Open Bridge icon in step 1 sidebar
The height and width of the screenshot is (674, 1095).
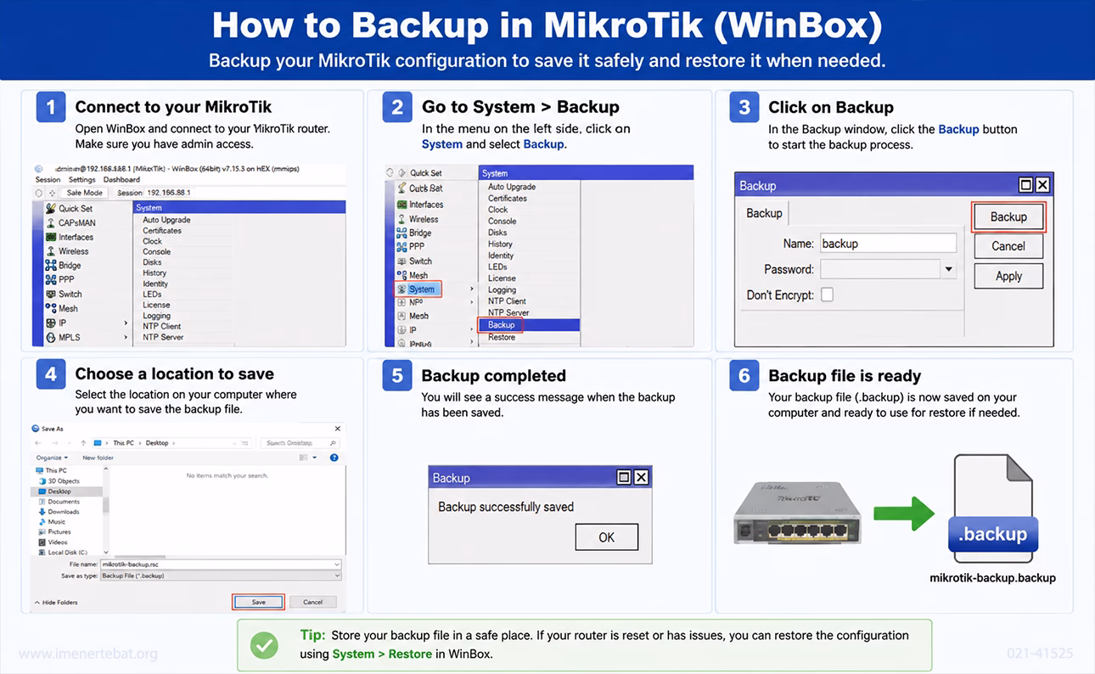point(51,266)
